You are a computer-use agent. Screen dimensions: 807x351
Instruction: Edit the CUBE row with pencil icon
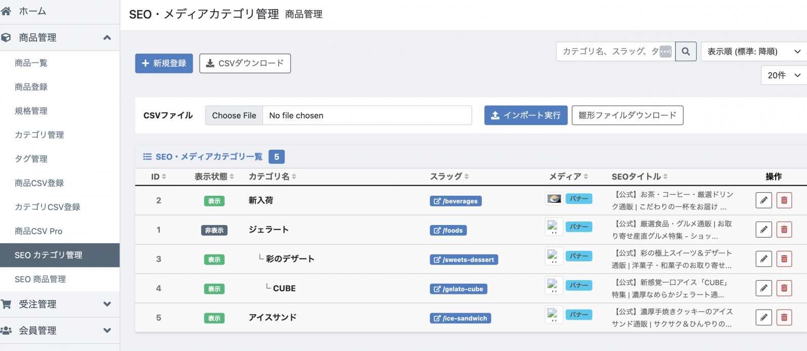click(764, 288)
